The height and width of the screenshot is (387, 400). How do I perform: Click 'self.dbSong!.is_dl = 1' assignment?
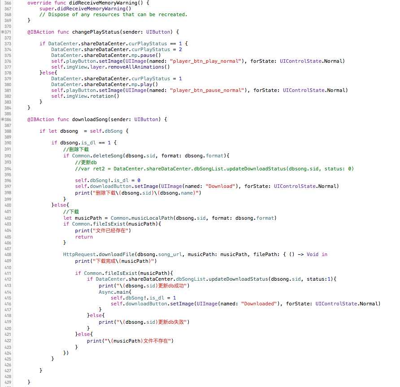tap(143, 298)
